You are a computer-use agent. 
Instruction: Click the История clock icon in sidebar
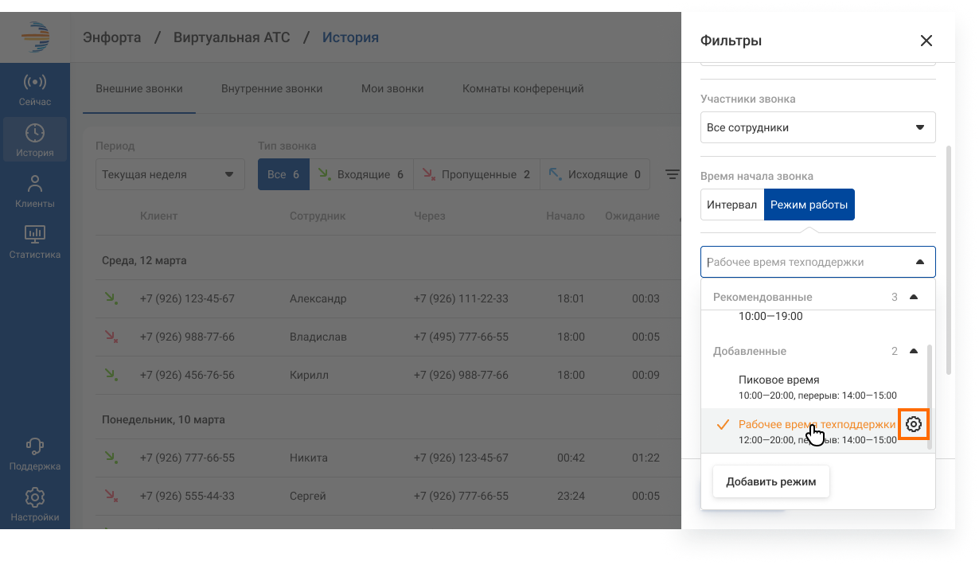pos(35,134)
